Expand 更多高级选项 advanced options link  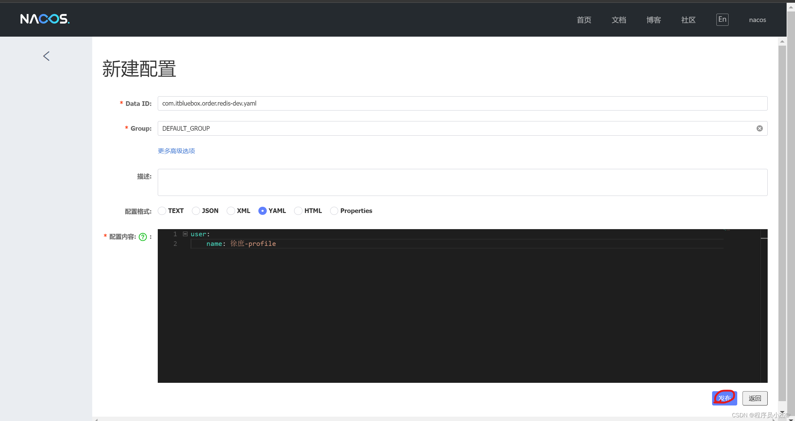click(176, 151)
